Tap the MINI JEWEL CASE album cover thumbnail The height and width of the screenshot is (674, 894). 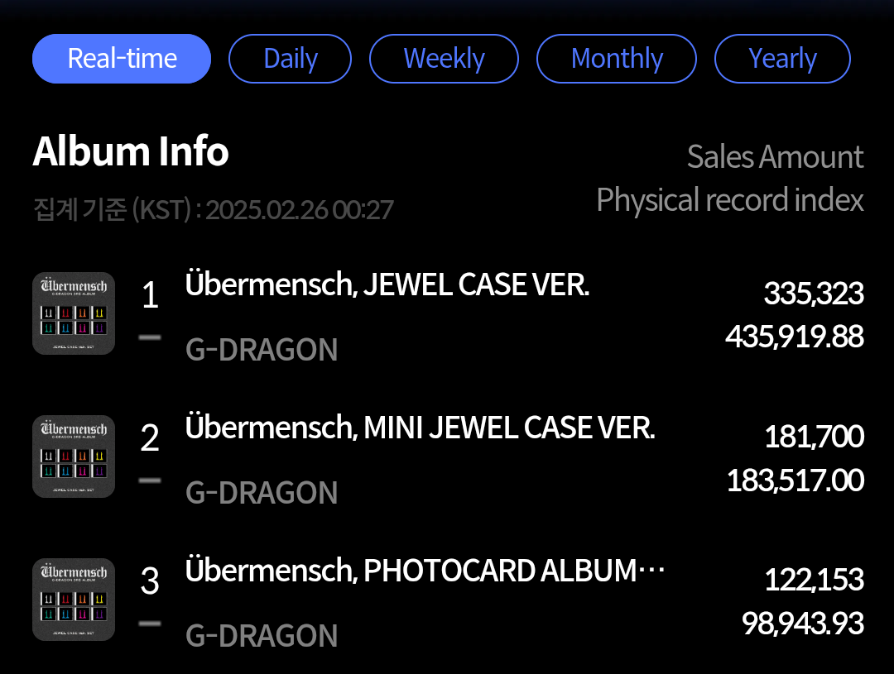point(74,457)
